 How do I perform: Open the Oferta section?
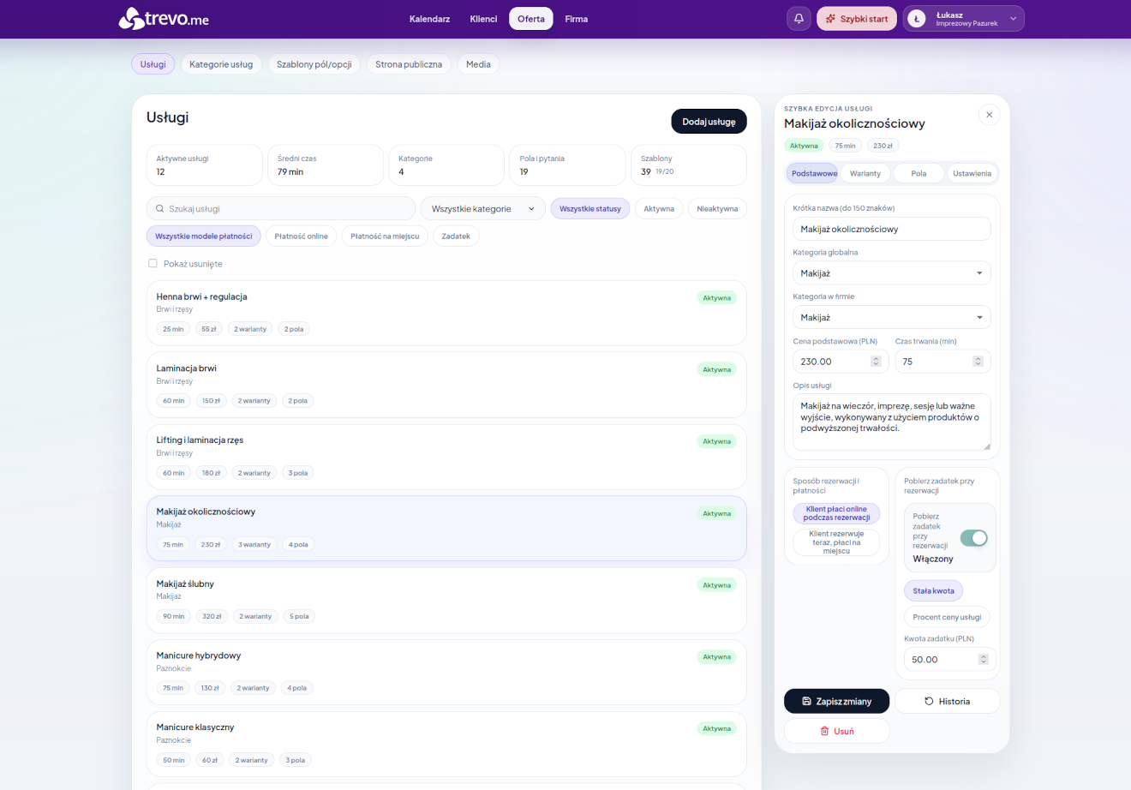(x=531, y=19)
